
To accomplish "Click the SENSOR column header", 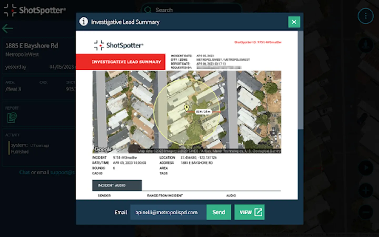I will click(104, 196).
